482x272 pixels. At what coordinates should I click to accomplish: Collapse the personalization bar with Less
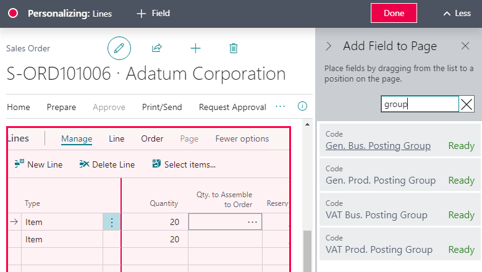(x=457, y=13)
